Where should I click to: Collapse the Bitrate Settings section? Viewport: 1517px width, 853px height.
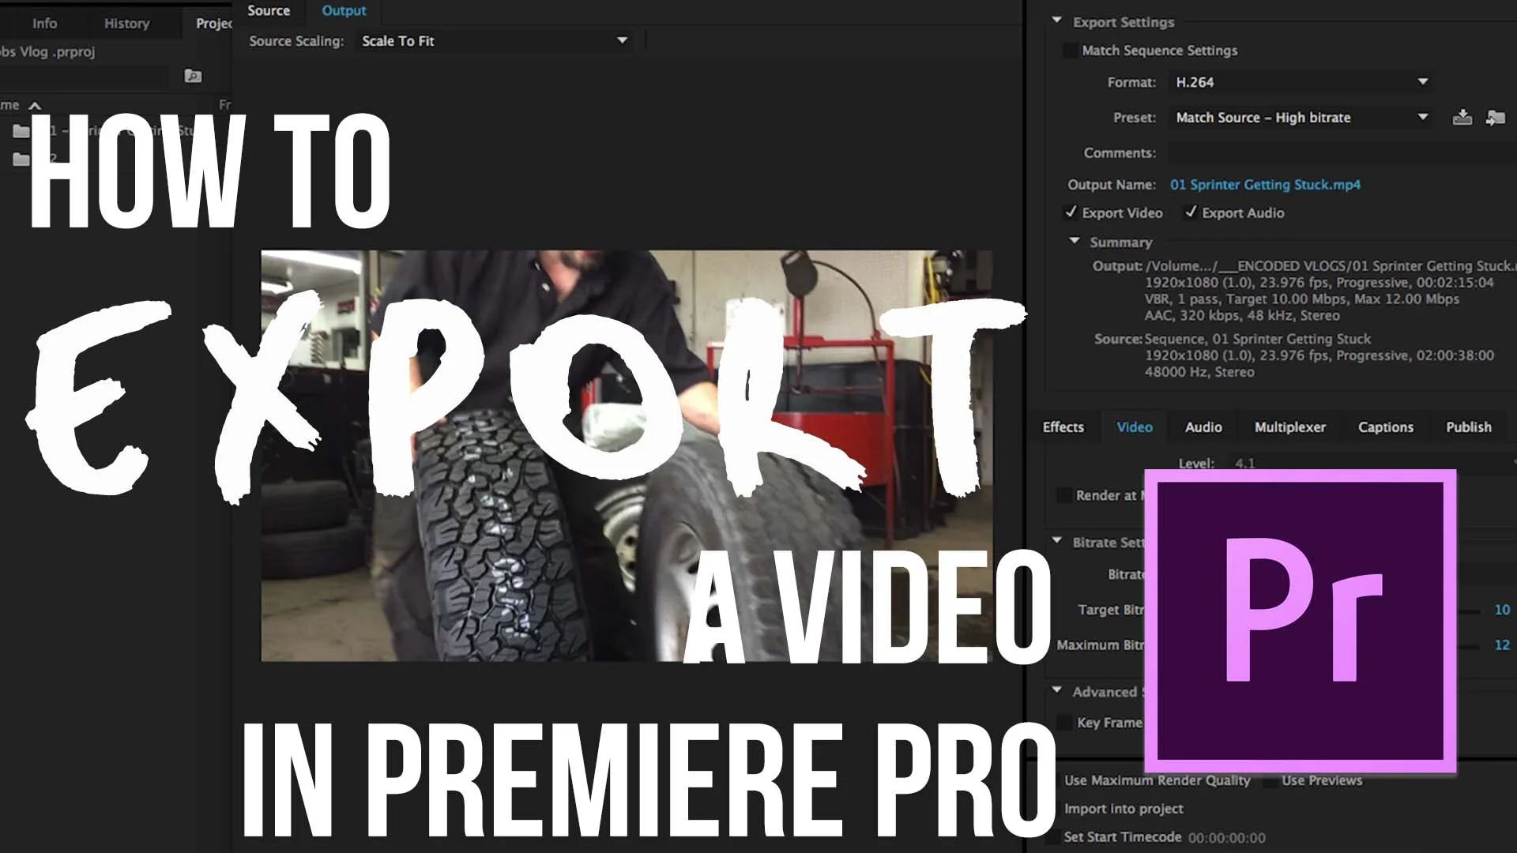tap(1056, 541)
